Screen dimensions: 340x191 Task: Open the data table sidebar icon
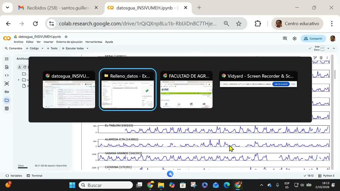point(7,108)
